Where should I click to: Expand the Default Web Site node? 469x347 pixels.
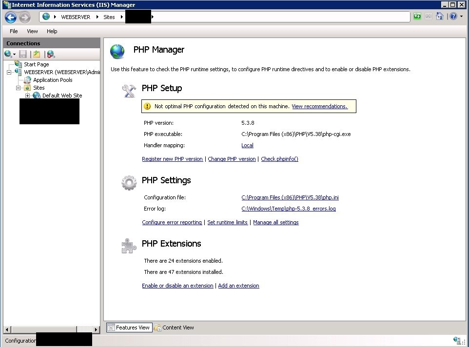(x=27, y=96)
